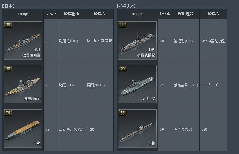Viewport: 239px width, 154px height.
Task: Click the CVE badge on Chitose image
Action: coord(8,113)
